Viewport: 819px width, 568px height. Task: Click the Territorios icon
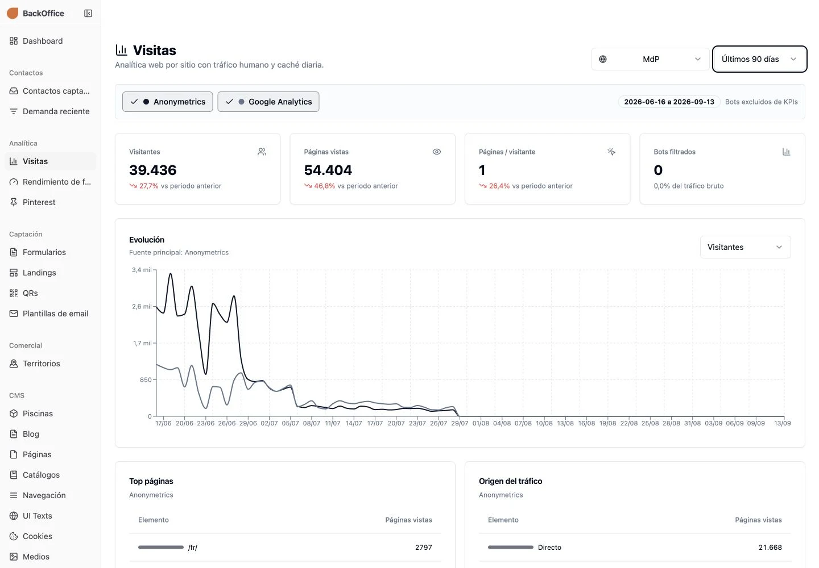(14, 364)
